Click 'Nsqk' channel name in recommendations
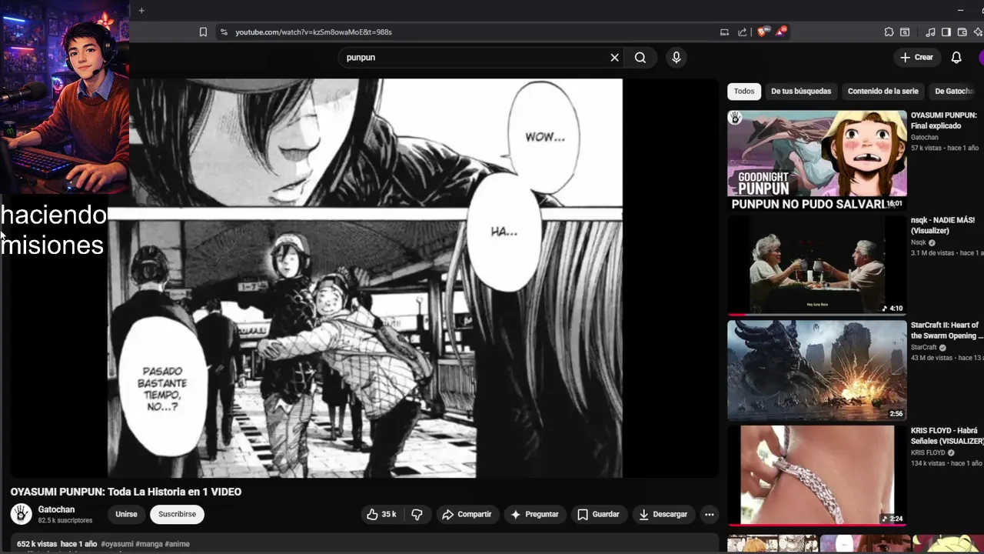 (919, 243)
